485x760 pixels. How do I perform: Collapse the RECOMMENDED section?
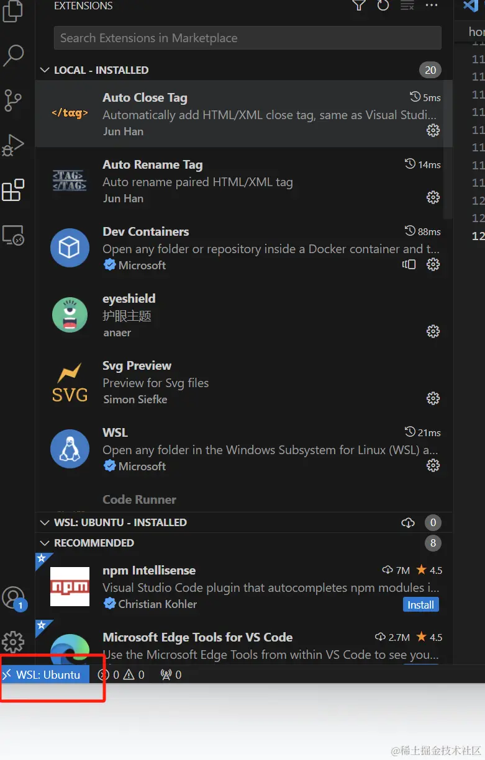45,543
